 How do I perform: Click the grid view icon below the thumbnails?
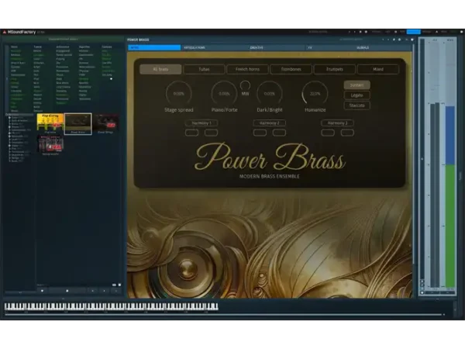114,285
